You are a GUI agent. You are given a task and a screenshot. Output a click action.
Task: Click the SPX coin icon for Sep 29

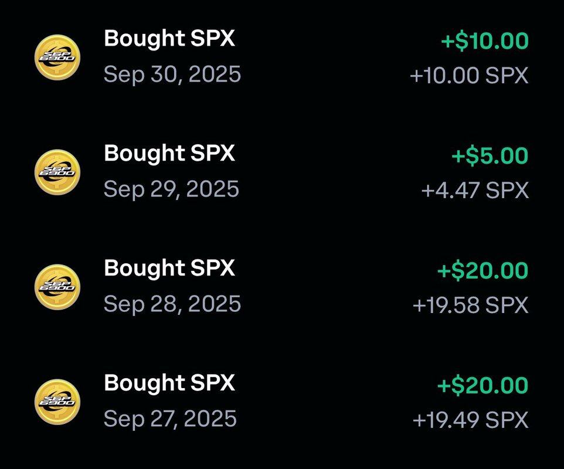point(57,172)
